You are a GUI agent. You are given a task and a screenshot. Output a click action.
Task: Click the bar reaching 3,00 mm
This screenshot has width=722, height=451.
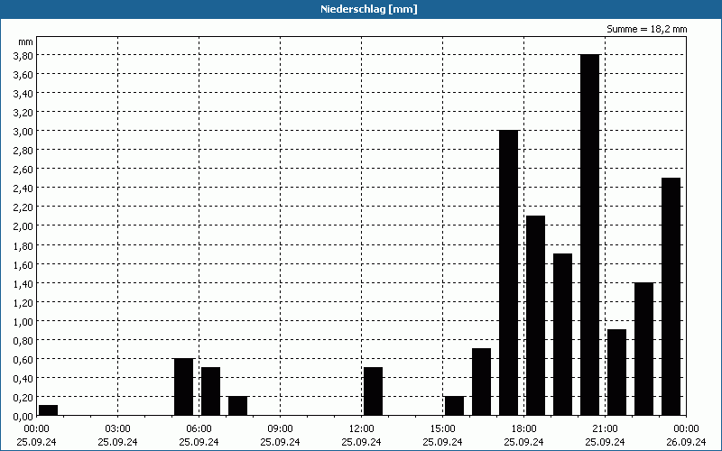pos(509,273)
